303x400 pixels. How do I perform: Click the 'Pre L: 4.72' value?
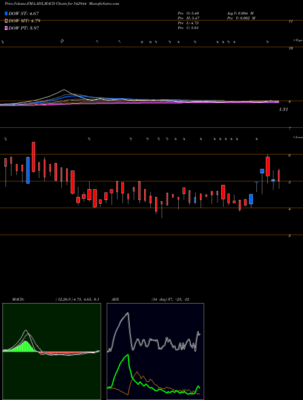click(x=188, y=22)
